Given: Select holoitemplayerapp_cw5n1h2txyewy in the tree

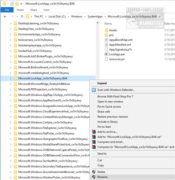Looking at the screenshot, I should [x=40, y=45].
